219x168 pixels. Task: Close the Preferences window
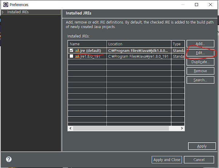click(210, 5)
